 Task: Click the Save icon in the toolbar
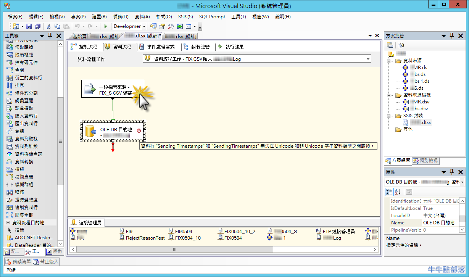point(29,26)
